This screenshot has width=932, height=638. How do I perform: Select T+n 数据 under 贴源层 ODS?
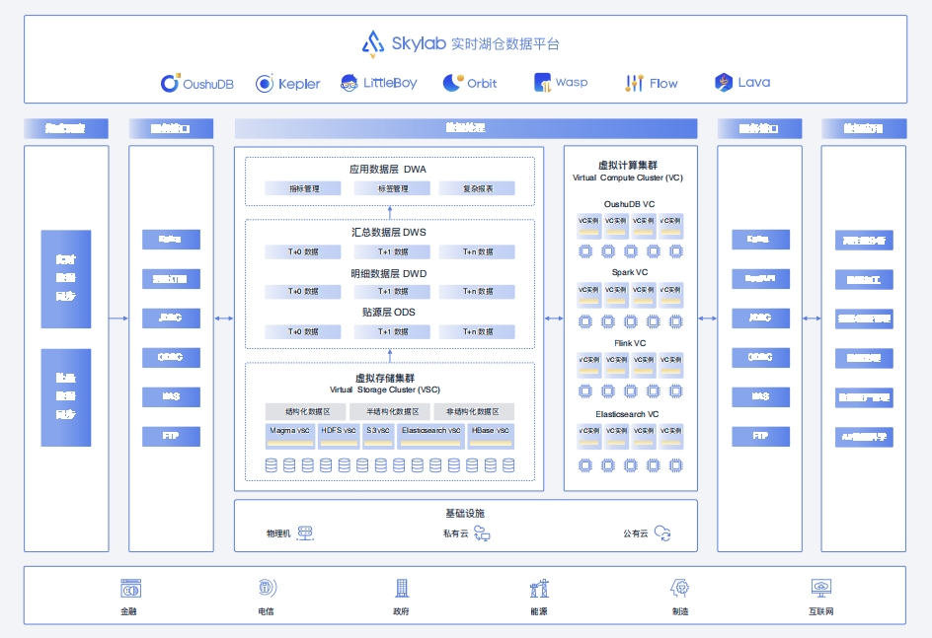coord(477,331)
